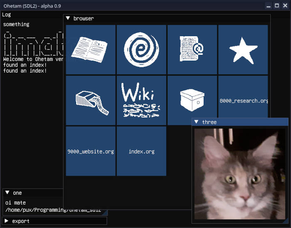Open the 9000_website.org tile
Screen dimensions: 291x228
[x=91, y=151]
